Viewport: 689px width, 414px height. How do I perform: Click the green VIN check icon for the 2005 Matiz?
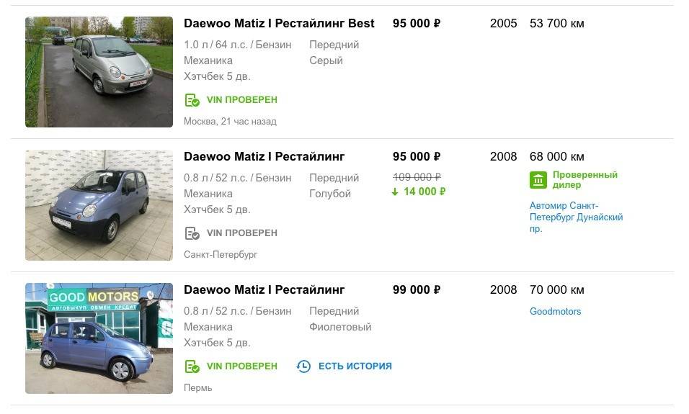click(x=192, y=100)
